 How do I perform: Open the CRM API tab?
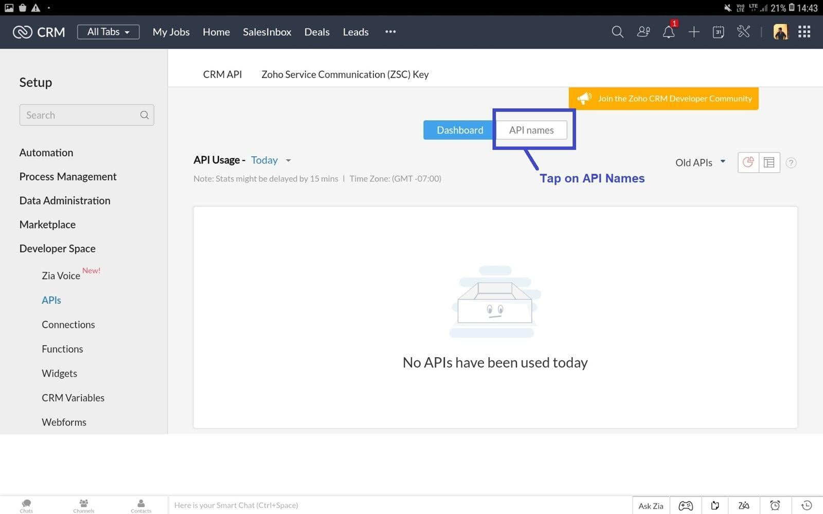coord(222,75)
